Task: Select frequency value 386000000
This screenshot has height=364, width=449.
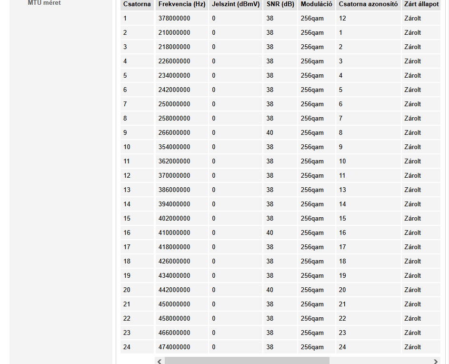Action: coord(174,190)
